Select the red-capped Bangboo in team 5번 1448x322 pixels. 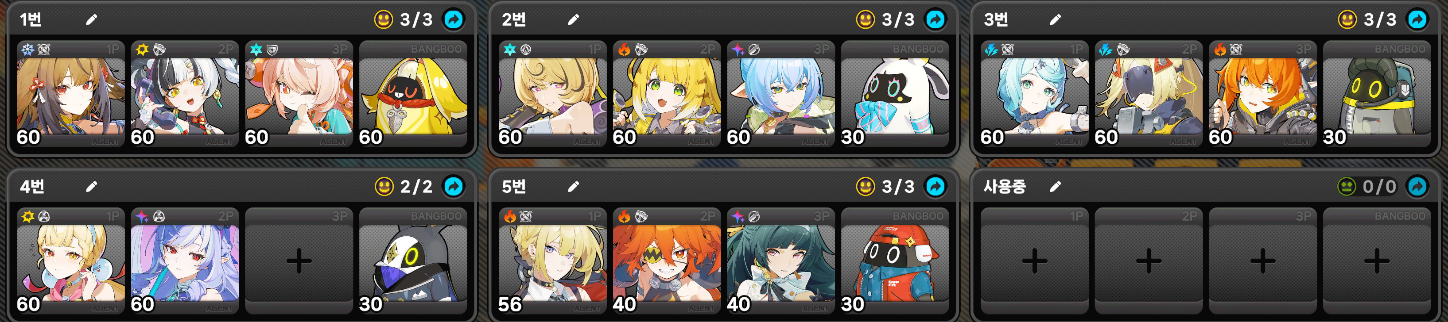click(x=895, y=261)
